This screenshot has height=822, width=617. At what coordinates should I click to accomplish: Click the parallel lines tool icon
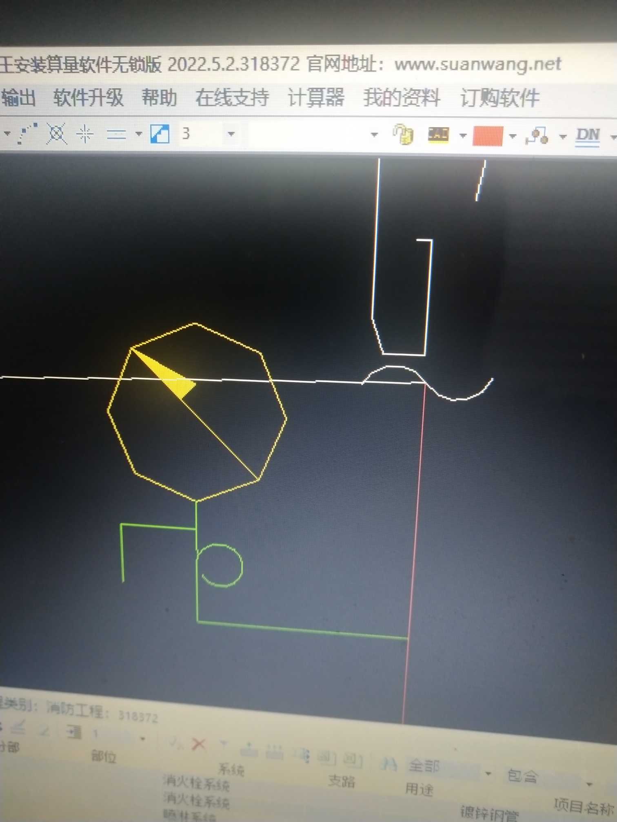[x=116, y=134]
